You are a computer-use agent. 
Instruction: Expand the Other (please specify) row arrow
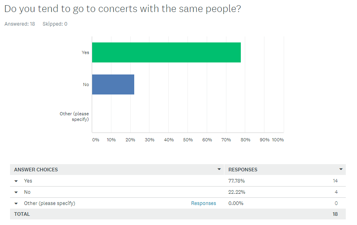16,203
